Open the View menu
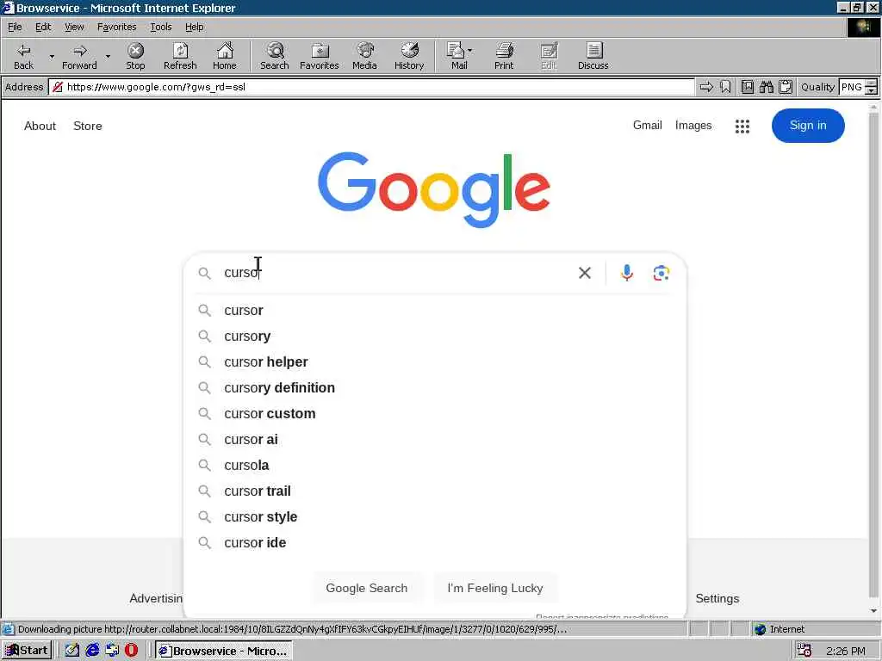 coord(74,27)
